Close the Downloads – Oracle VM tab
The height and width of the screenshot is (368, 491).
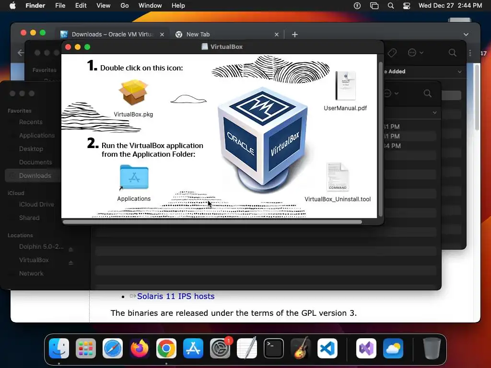click(x=162, y=34)
